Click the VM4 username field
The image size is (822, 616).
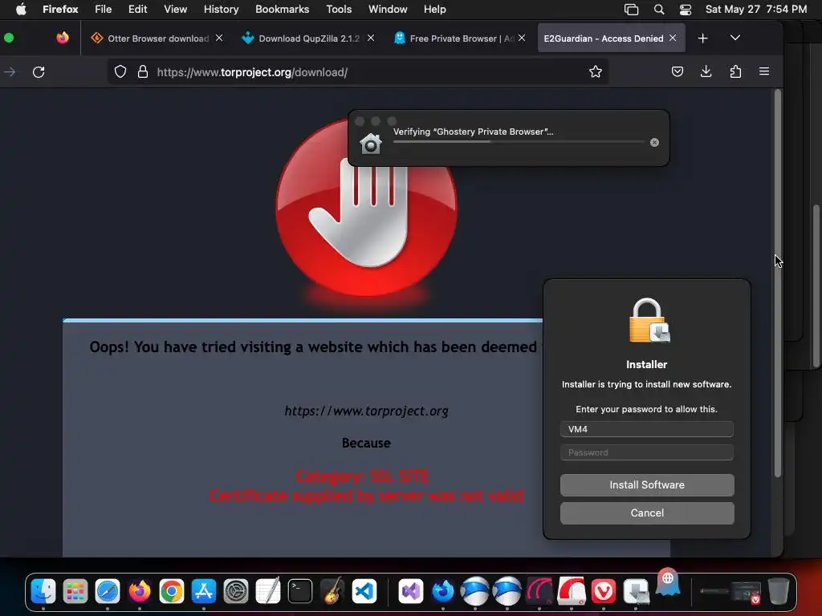point(647,429)
